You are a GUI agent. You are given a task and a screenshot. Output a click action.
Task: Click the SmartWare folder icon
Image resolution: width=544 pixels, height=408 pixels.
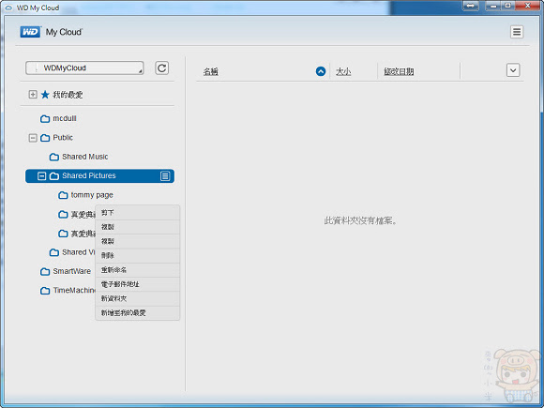tap(45, 271)
